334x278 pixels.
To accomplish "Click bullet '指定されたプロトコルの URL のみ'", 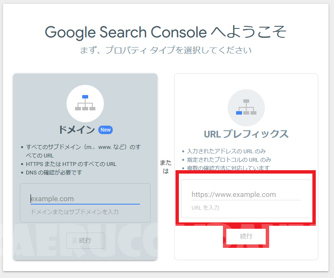I will (229, 160).
